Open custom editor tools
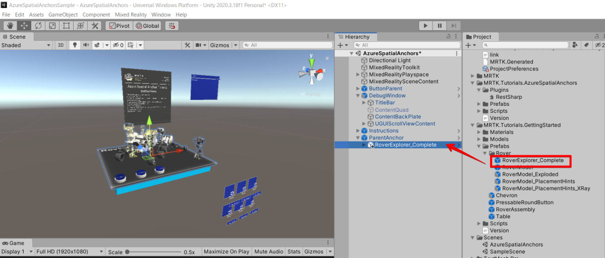The image size is (605, 258). click(x=94, y=26)
